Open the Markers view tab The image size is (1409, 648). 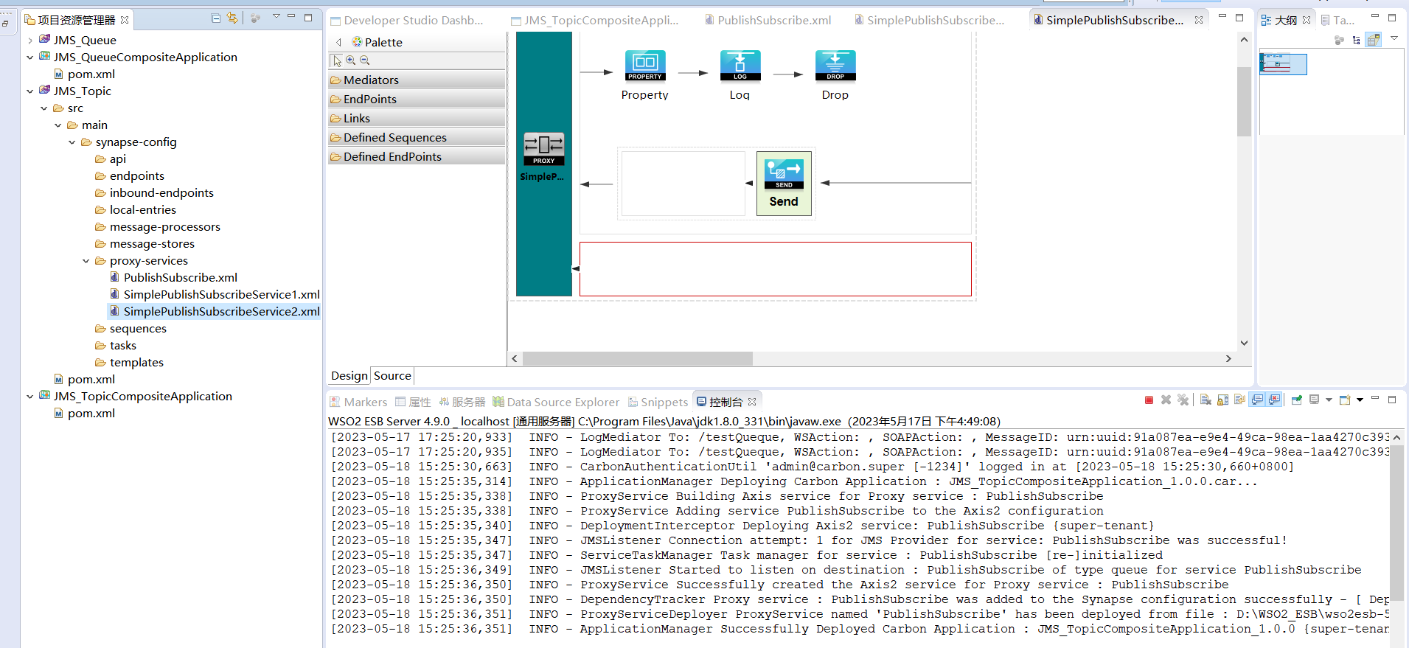(x=358, y=402)
